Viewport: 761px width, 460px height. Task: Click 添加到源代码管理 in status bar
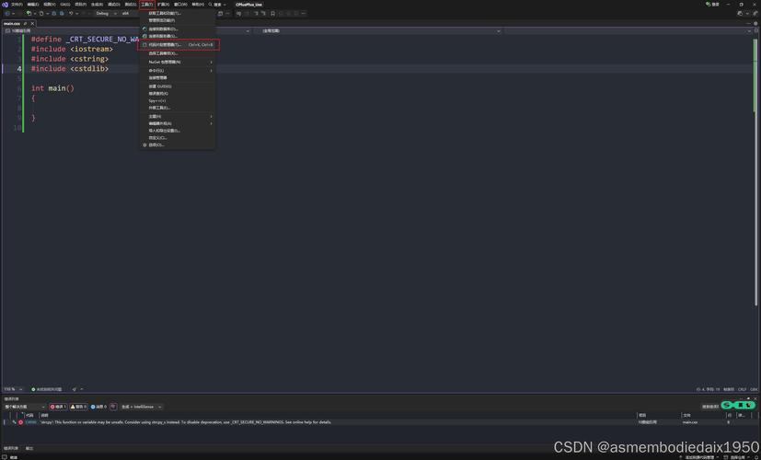click(x=698, y=457)
